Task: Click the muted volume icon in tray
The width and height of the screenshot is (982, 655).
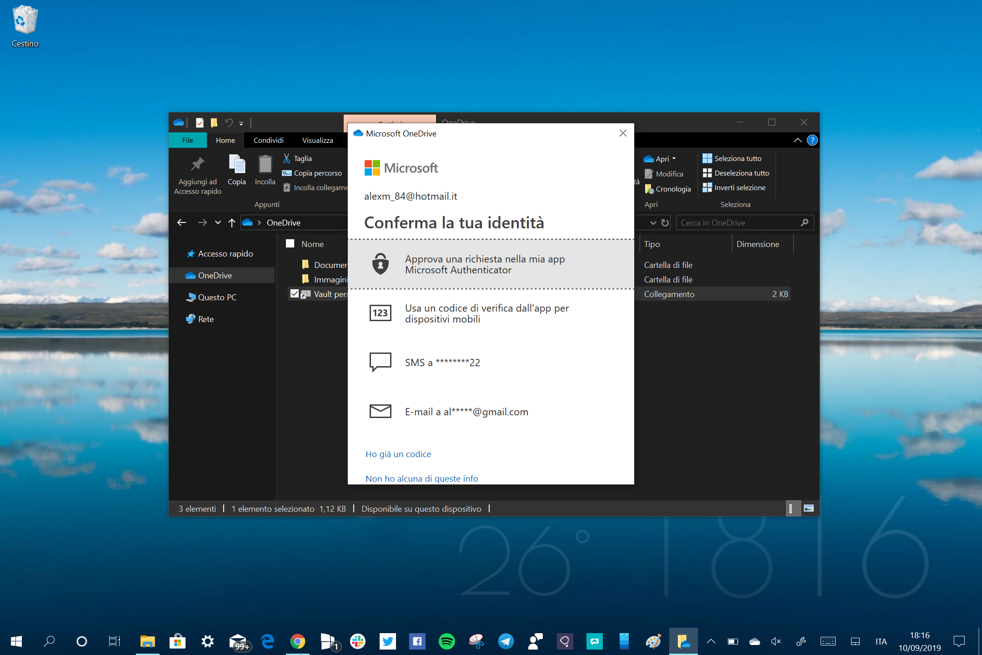Action: click(x=776, y=641)
